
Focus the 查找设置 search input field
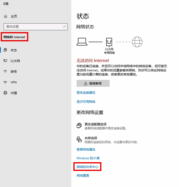point(33,27)
